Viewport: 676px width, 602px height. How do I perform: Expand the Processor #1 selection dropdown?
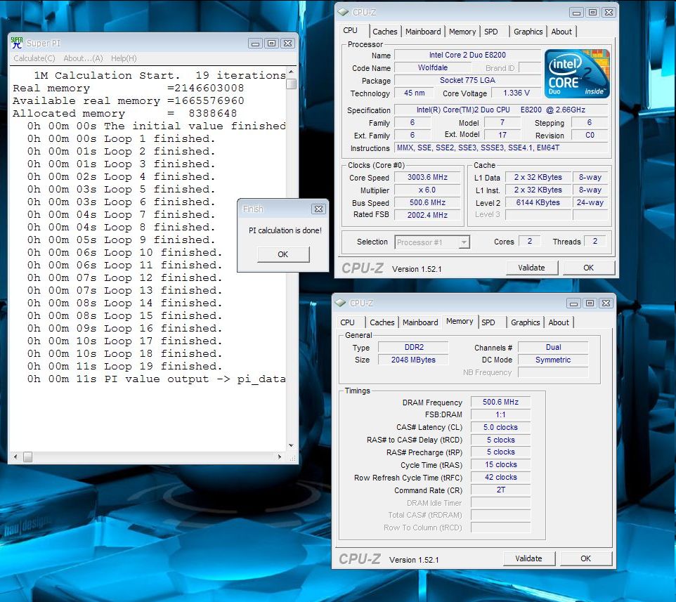point(464,242)
